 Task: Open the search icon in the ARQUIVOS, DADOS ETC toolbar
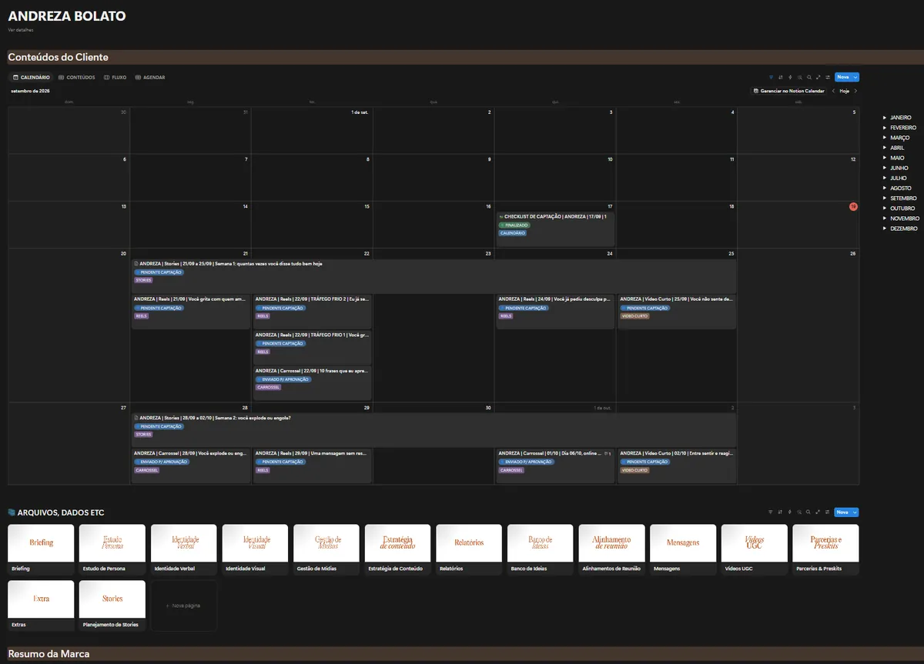tap(808, 512)
